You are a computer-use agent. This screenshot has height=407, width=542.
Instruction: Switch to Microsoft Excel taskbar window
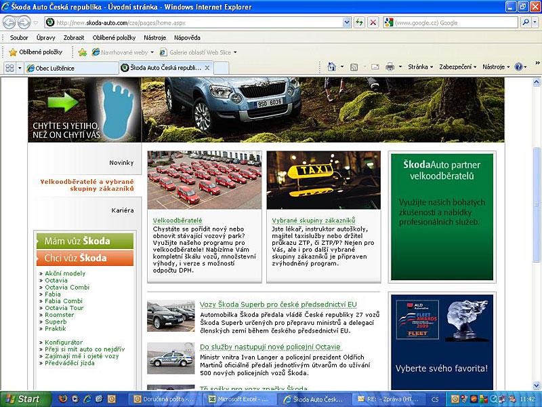coord(239,399)
